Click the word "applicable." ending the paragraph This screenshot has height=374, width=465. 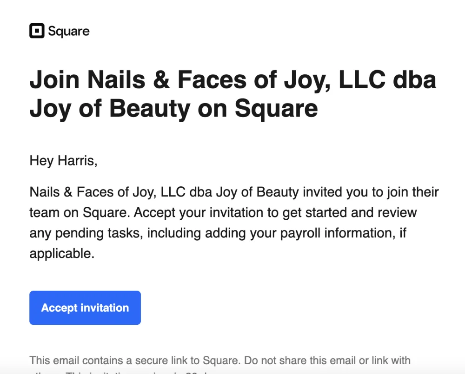pyautogui.click(x=62, y=254)
